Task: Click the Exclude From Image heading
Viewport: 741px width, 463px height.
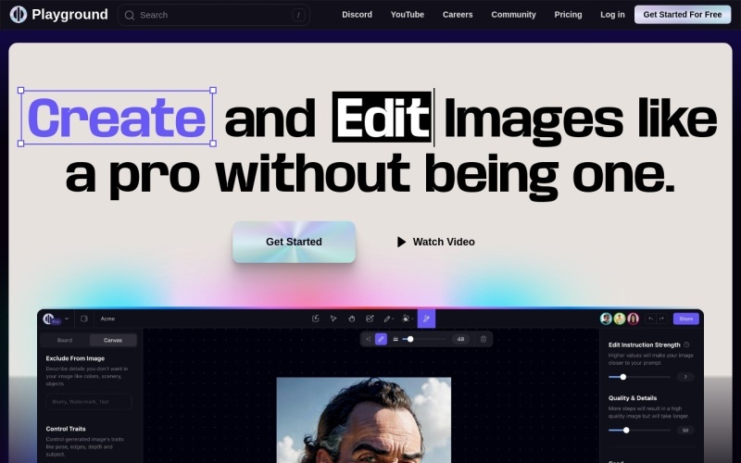Action: (x=75, y=358)
